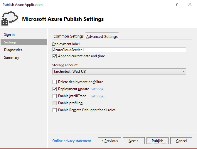The width and height of the screenshot is (197, 149).
Task: Enable IntelliTrace checkbox
Action: click(55, 96)
